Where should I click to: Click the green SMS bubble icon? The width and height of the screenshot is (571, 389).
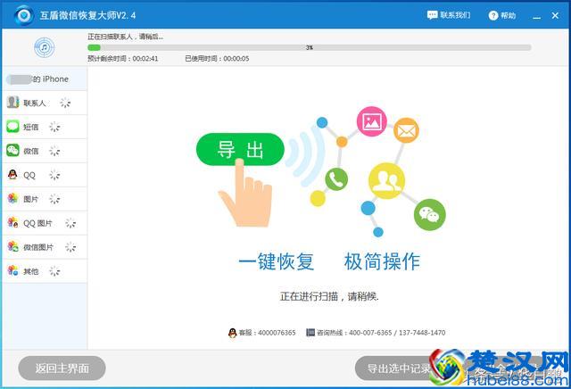click(x=12, y=127)
